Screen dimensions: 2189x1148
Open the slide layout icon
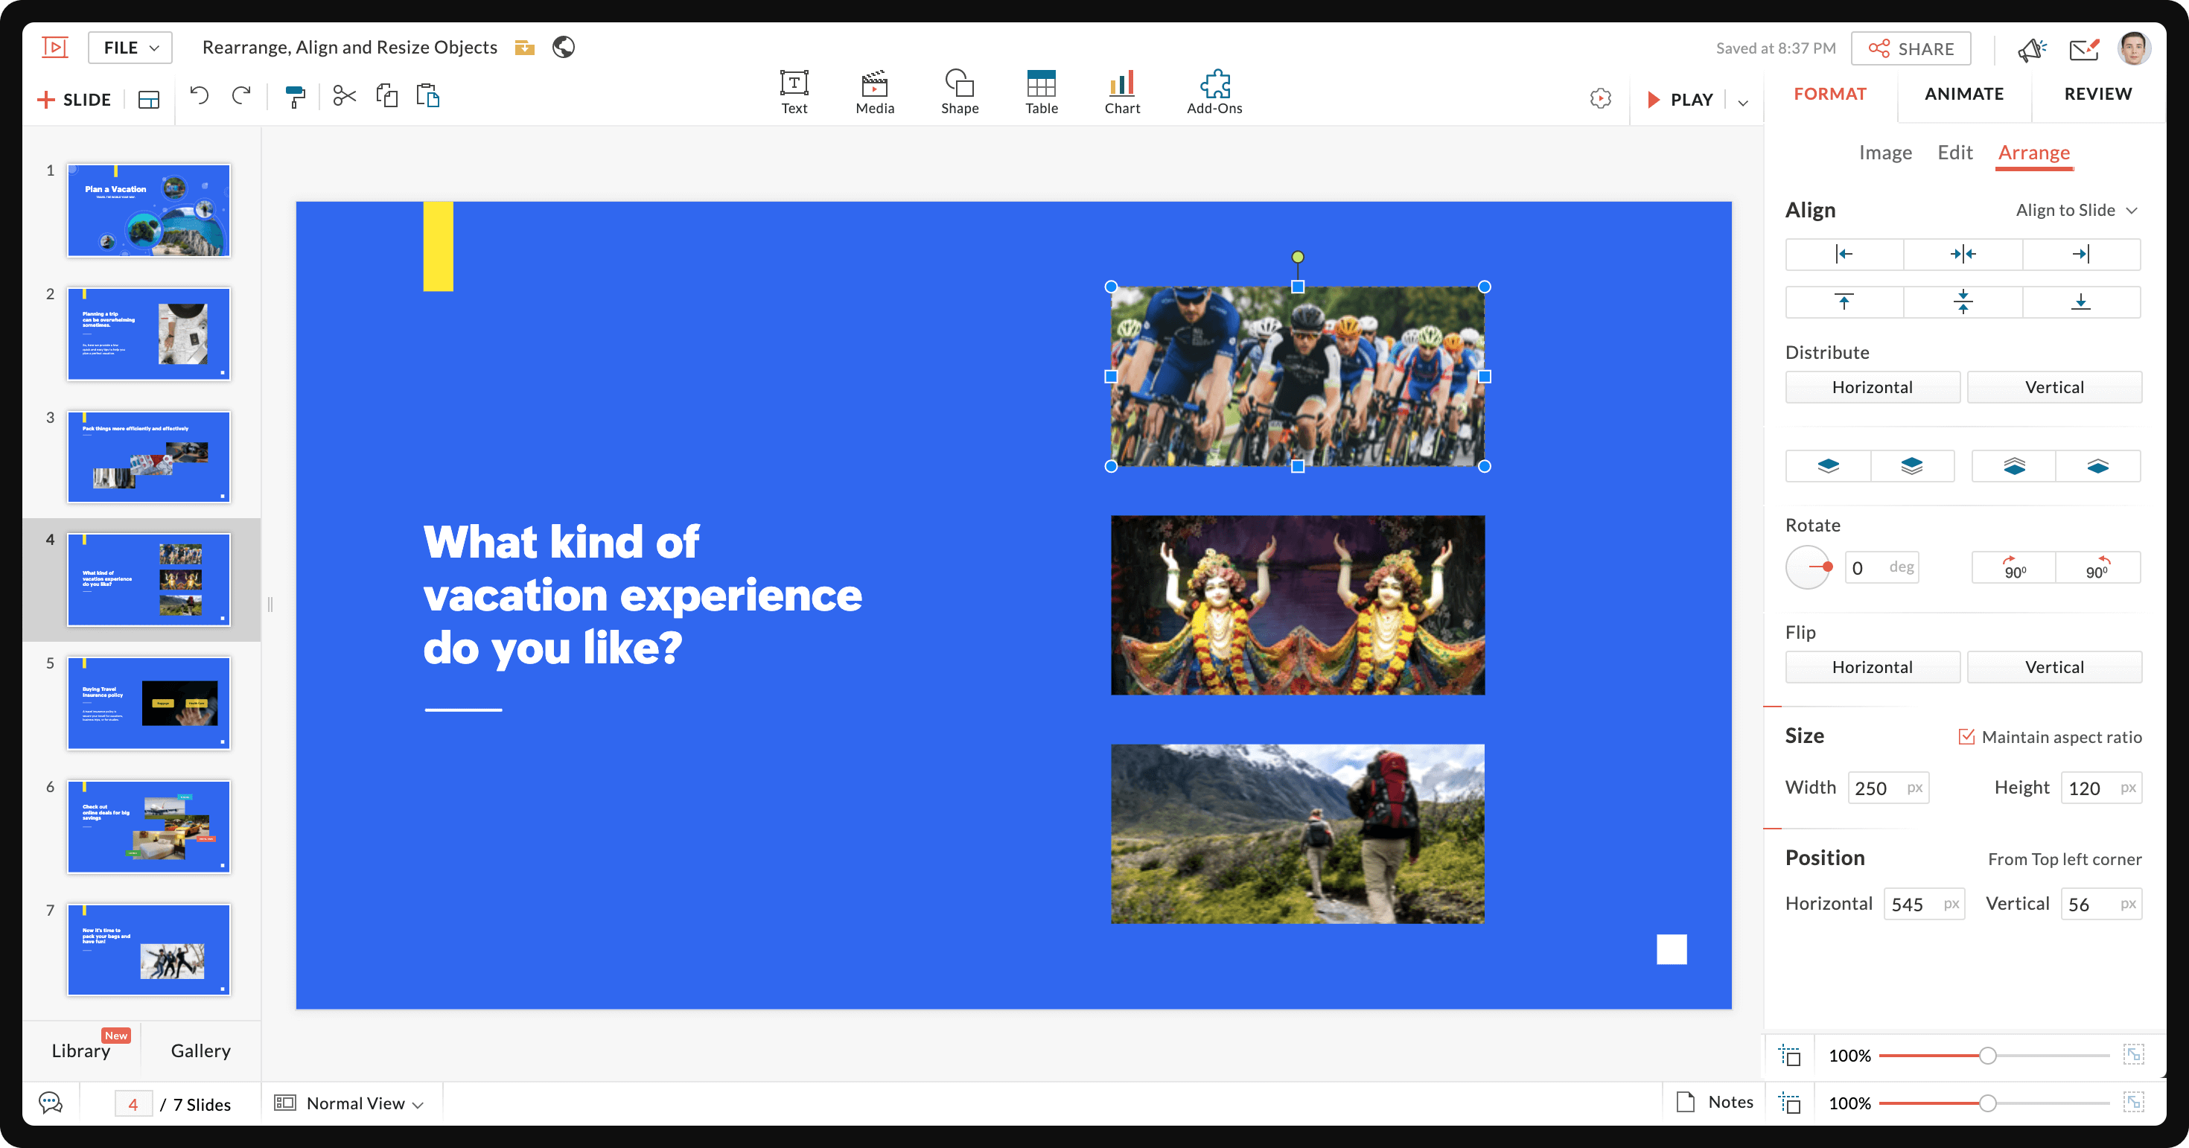click(149, 100)
